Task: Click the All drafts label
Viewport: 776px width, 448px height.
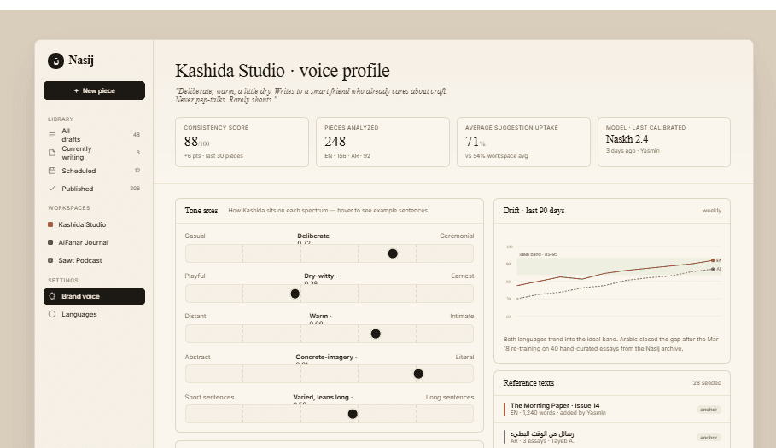Action: [x=71, y=135]
